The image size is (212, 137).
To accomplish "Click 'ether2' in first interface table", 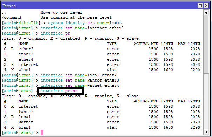I will (x=26, y=49).
